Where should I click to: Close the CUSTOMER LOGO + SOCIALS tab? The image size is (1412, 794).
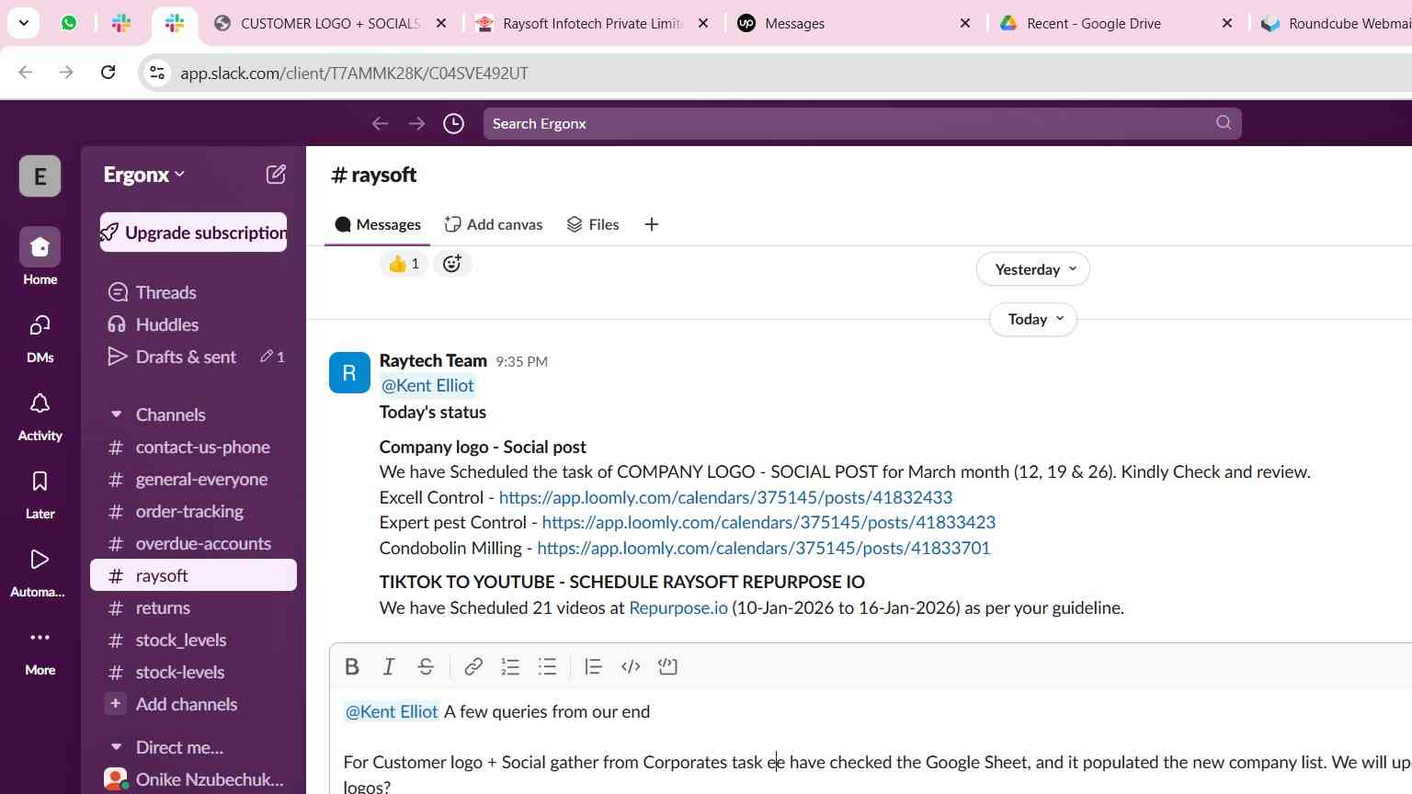441,23
